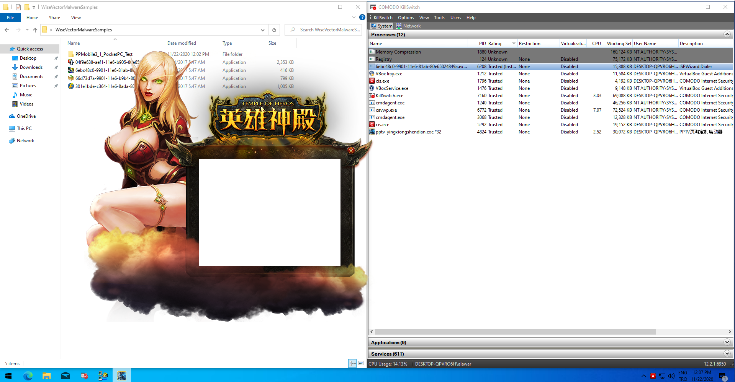This screenshot has width=735, height=382.
Task: Click the icon of file 66d73d7a-9901 in Explorer
Action: [x=71, y=78]
